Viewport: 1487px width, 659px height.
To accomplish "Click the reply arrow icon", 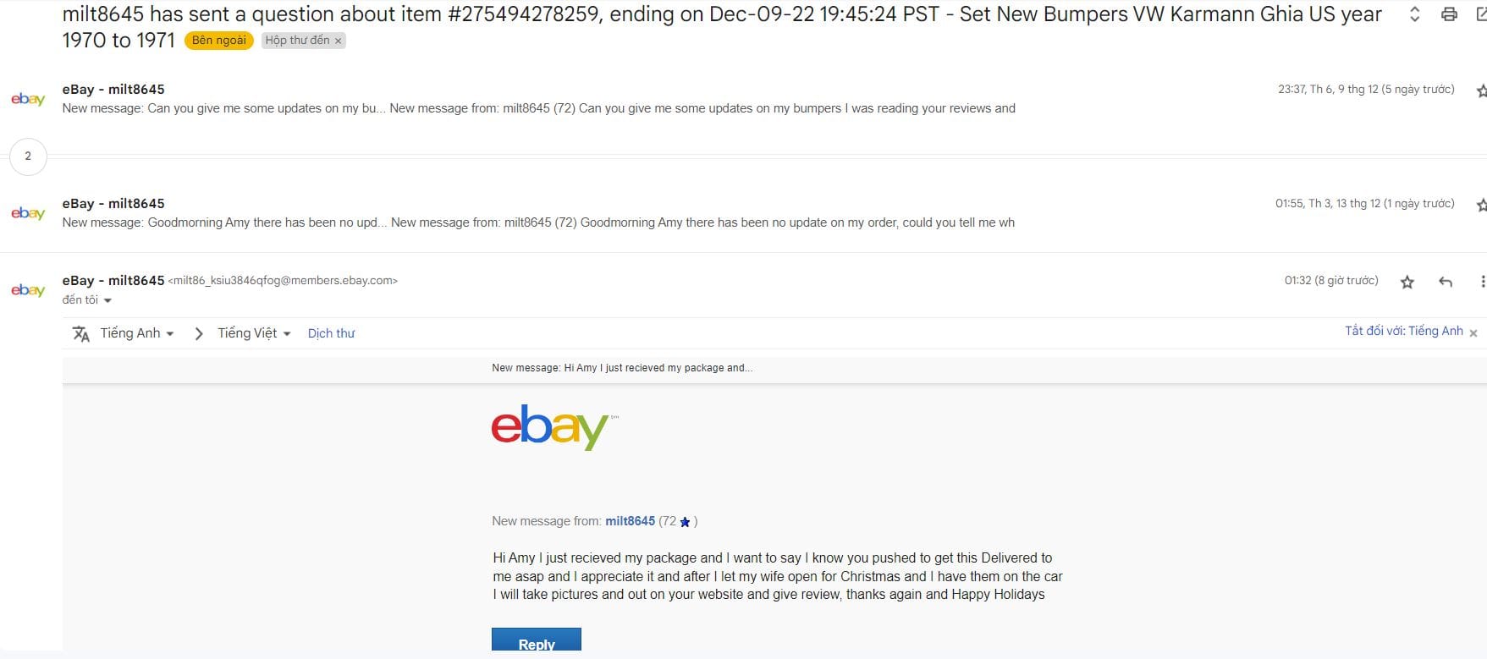I will 1446,282.
